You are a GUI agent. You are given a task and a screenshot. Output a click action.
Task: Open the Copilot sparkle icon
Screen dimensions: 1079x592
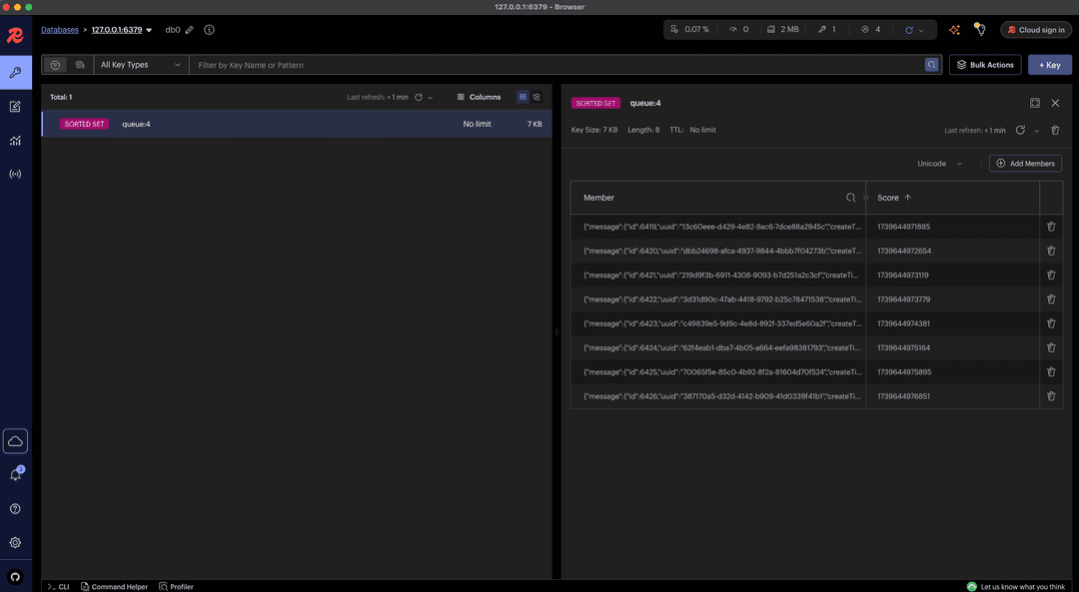[954, 30]
